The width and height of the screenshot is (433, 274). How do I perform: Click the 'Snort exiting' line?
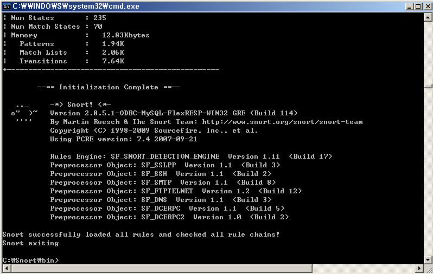[30, 243]
